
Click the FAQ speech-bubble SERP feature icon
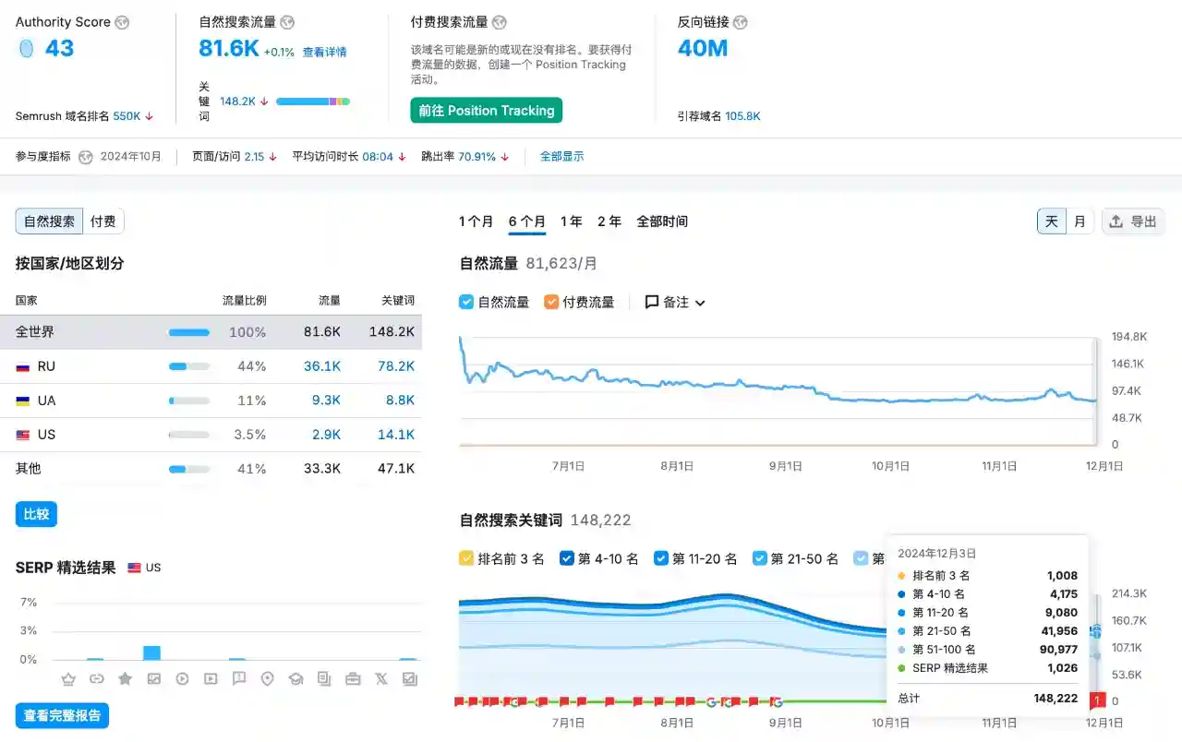239,678
